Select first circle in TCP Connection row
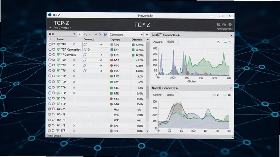Image resolution: width=280 pixels, height=157 pixels. pos(50,50)
